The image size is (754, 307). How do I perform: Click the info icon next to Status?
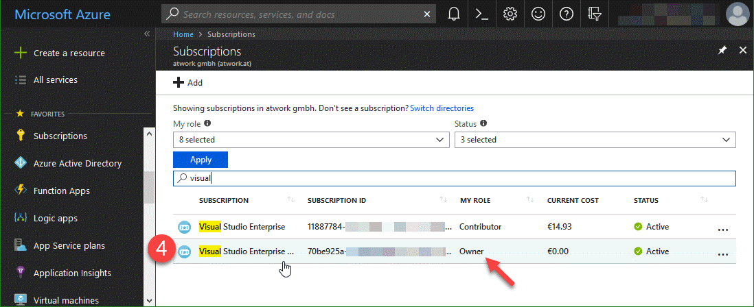[x=483, y=123]
